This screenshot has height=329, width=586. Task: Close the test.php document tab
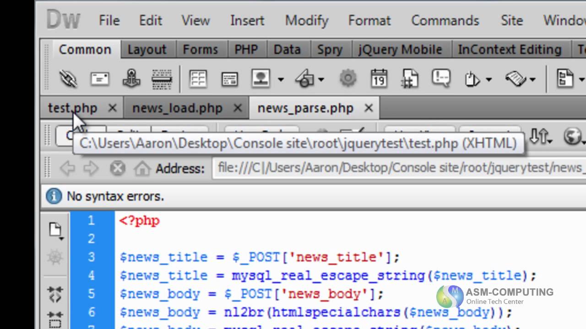click(112, 108)
